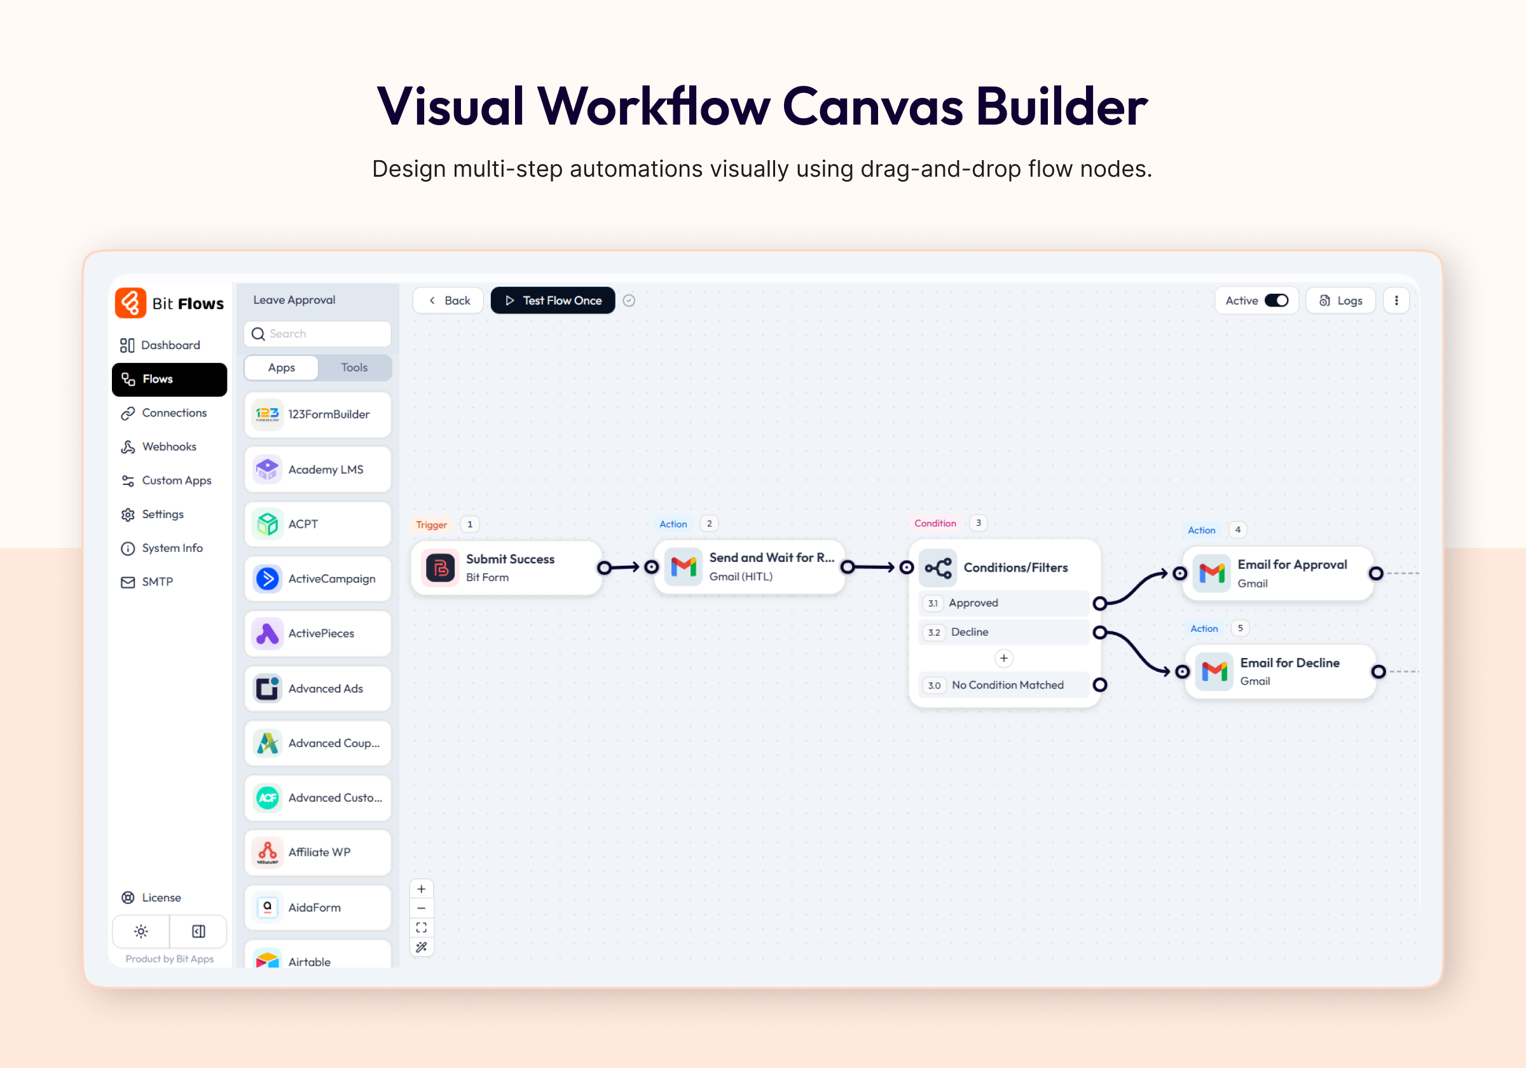Select the No Condition Matched row
The height and width of the screenshot is (1068, 1526).
(1003, 685)
